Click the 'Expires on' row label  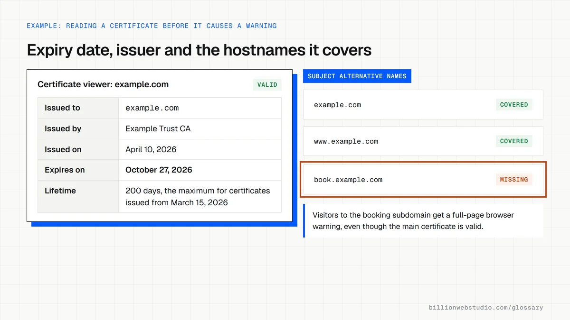coord(65,170)
